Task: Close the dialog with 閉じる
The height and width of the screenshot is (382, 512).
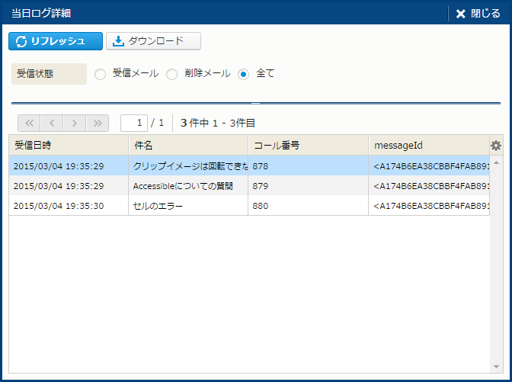Action: (x=478, y=13)
